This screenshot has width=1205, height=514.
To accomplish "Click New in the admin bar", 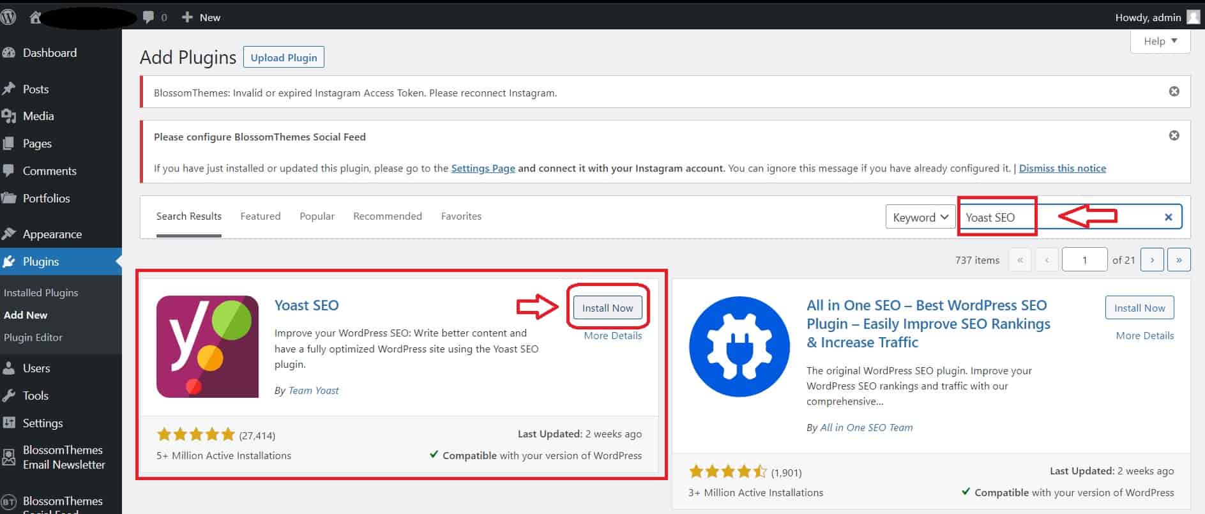I will tap(201, 17).
